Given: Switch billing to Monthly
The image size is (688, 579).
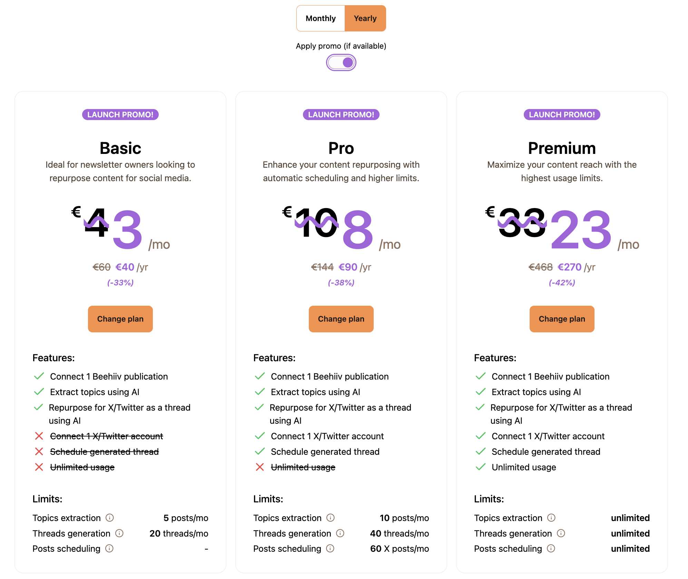Looking at the screenshot, I should coord(321,18).
